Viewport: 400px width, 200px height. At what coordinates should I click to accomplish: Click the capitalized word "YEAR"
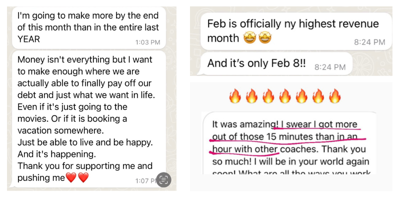pos(28,38)
